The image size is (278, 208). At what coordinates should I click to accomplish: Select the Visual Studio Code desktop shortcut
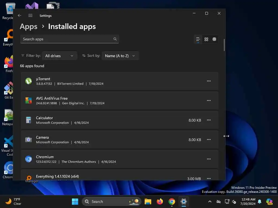(x=7, y=145)
